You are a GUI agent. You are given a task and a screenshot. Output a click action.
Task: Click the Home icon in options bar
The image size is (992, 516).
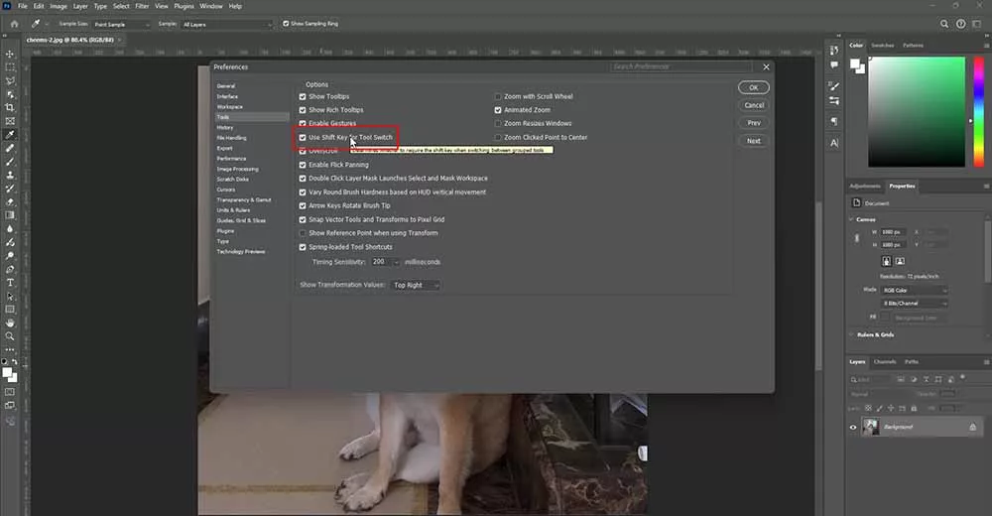(14, 24)
